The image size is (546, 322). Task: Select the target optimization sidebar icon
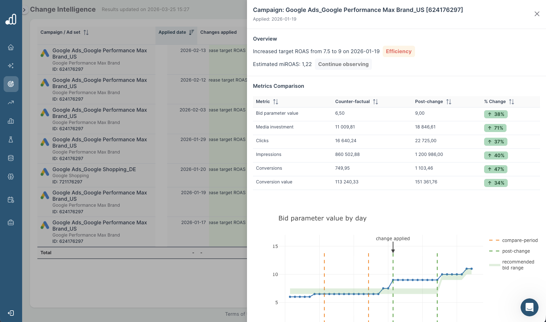point(11,84)
